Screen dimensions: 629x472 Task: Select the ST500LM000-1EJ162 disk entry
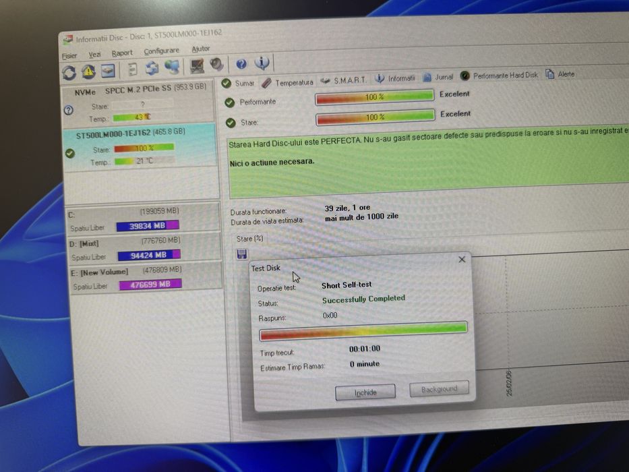(x=140, y=147)
